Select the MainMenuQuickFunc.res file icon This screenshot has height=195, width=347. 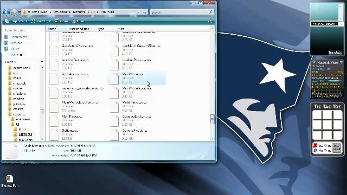pyautogui.click(x=54, y=107)
